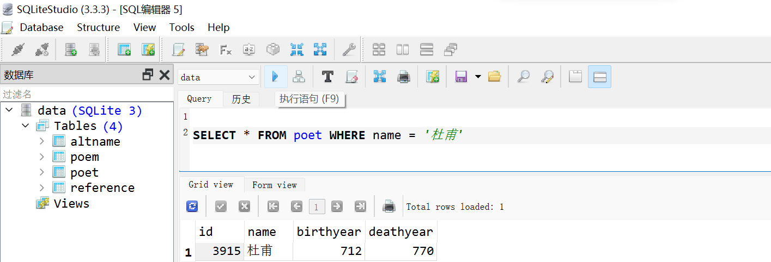
Task: Print the query using the editor toolbar printer
Action: coord(404,77)
